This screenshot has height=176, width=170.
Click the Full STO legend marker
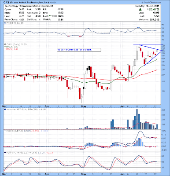coord(5,153)
